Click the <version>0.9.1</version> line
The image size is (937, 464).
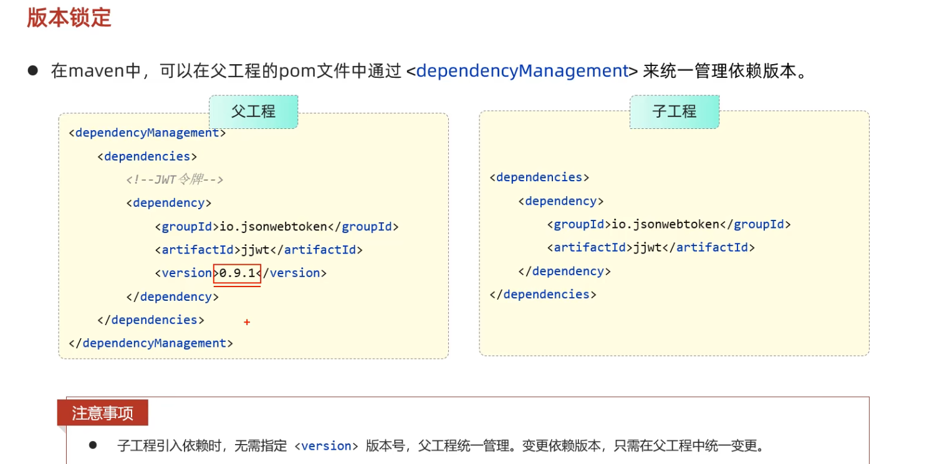point(241,273)
